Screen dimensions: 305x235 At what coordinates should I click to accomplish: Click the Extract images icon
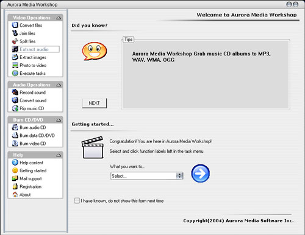pyautogui.click(x=15, y=57)
